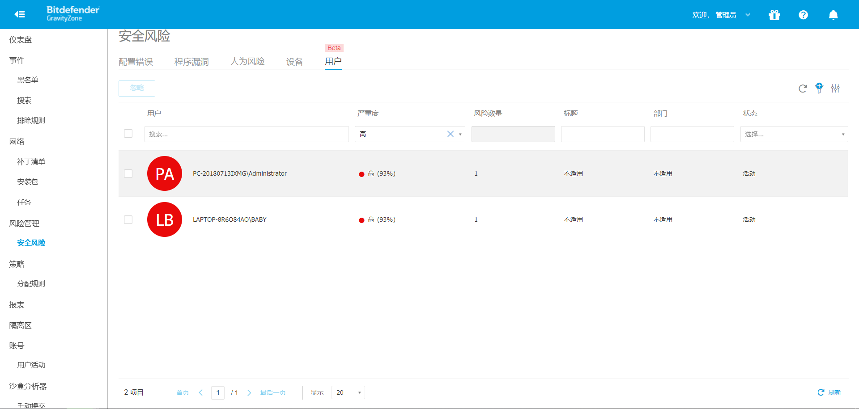The height and width of the screenshot is (409, 859).
Task: Switch to the 程序漏洞 tab
Action: tap(191, 62)
